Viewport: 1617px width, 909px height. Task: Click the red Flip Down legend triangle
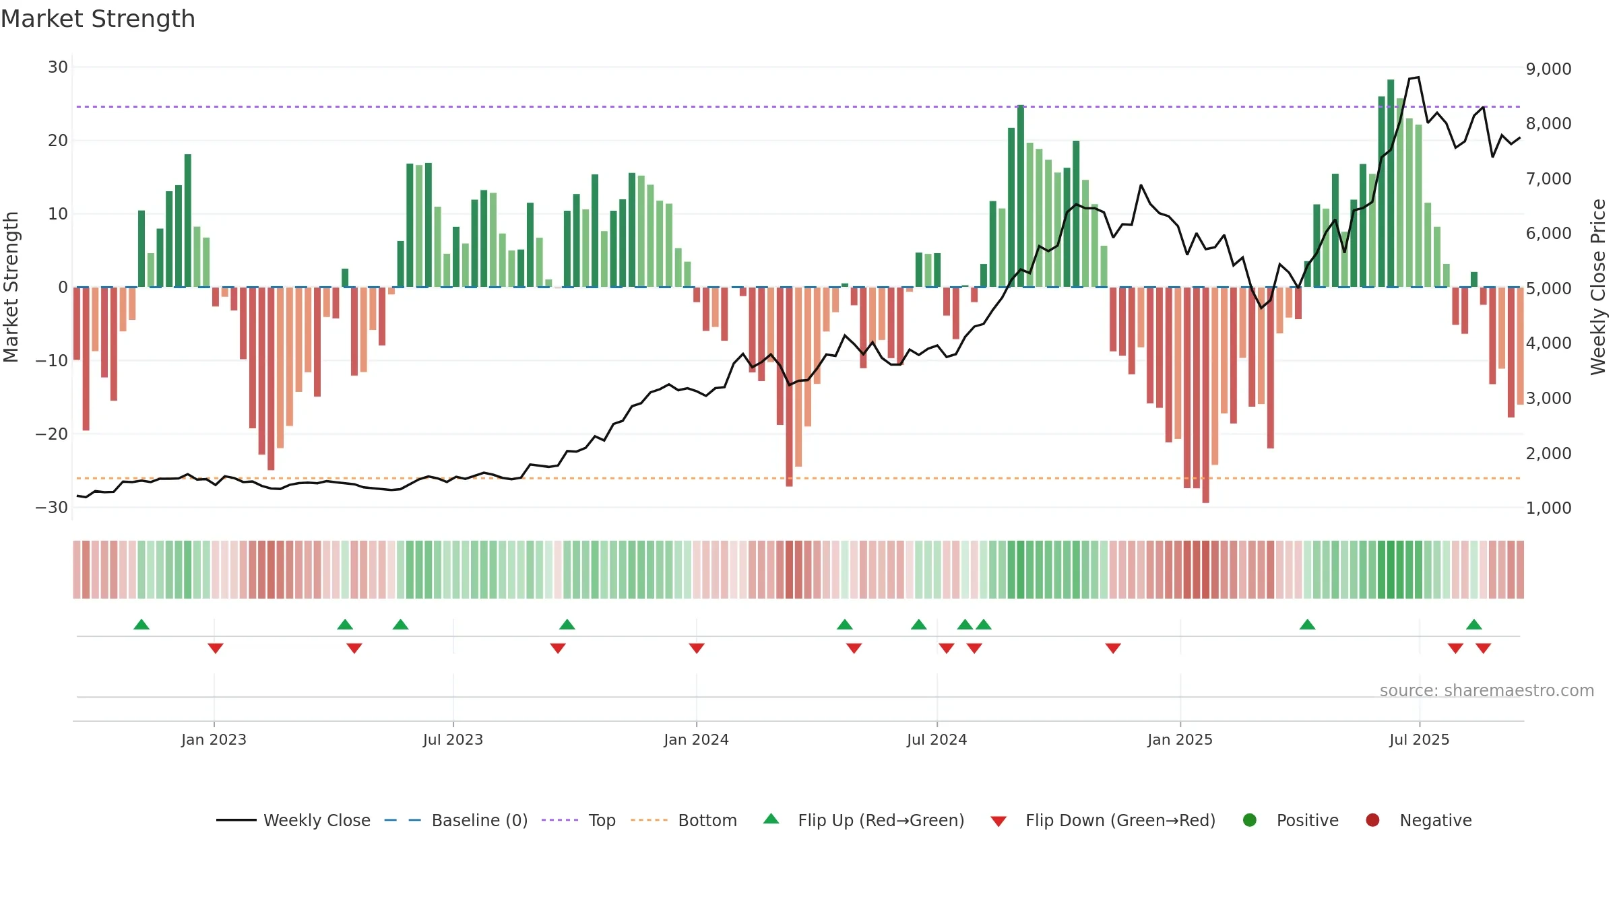(x=998, y=821)
